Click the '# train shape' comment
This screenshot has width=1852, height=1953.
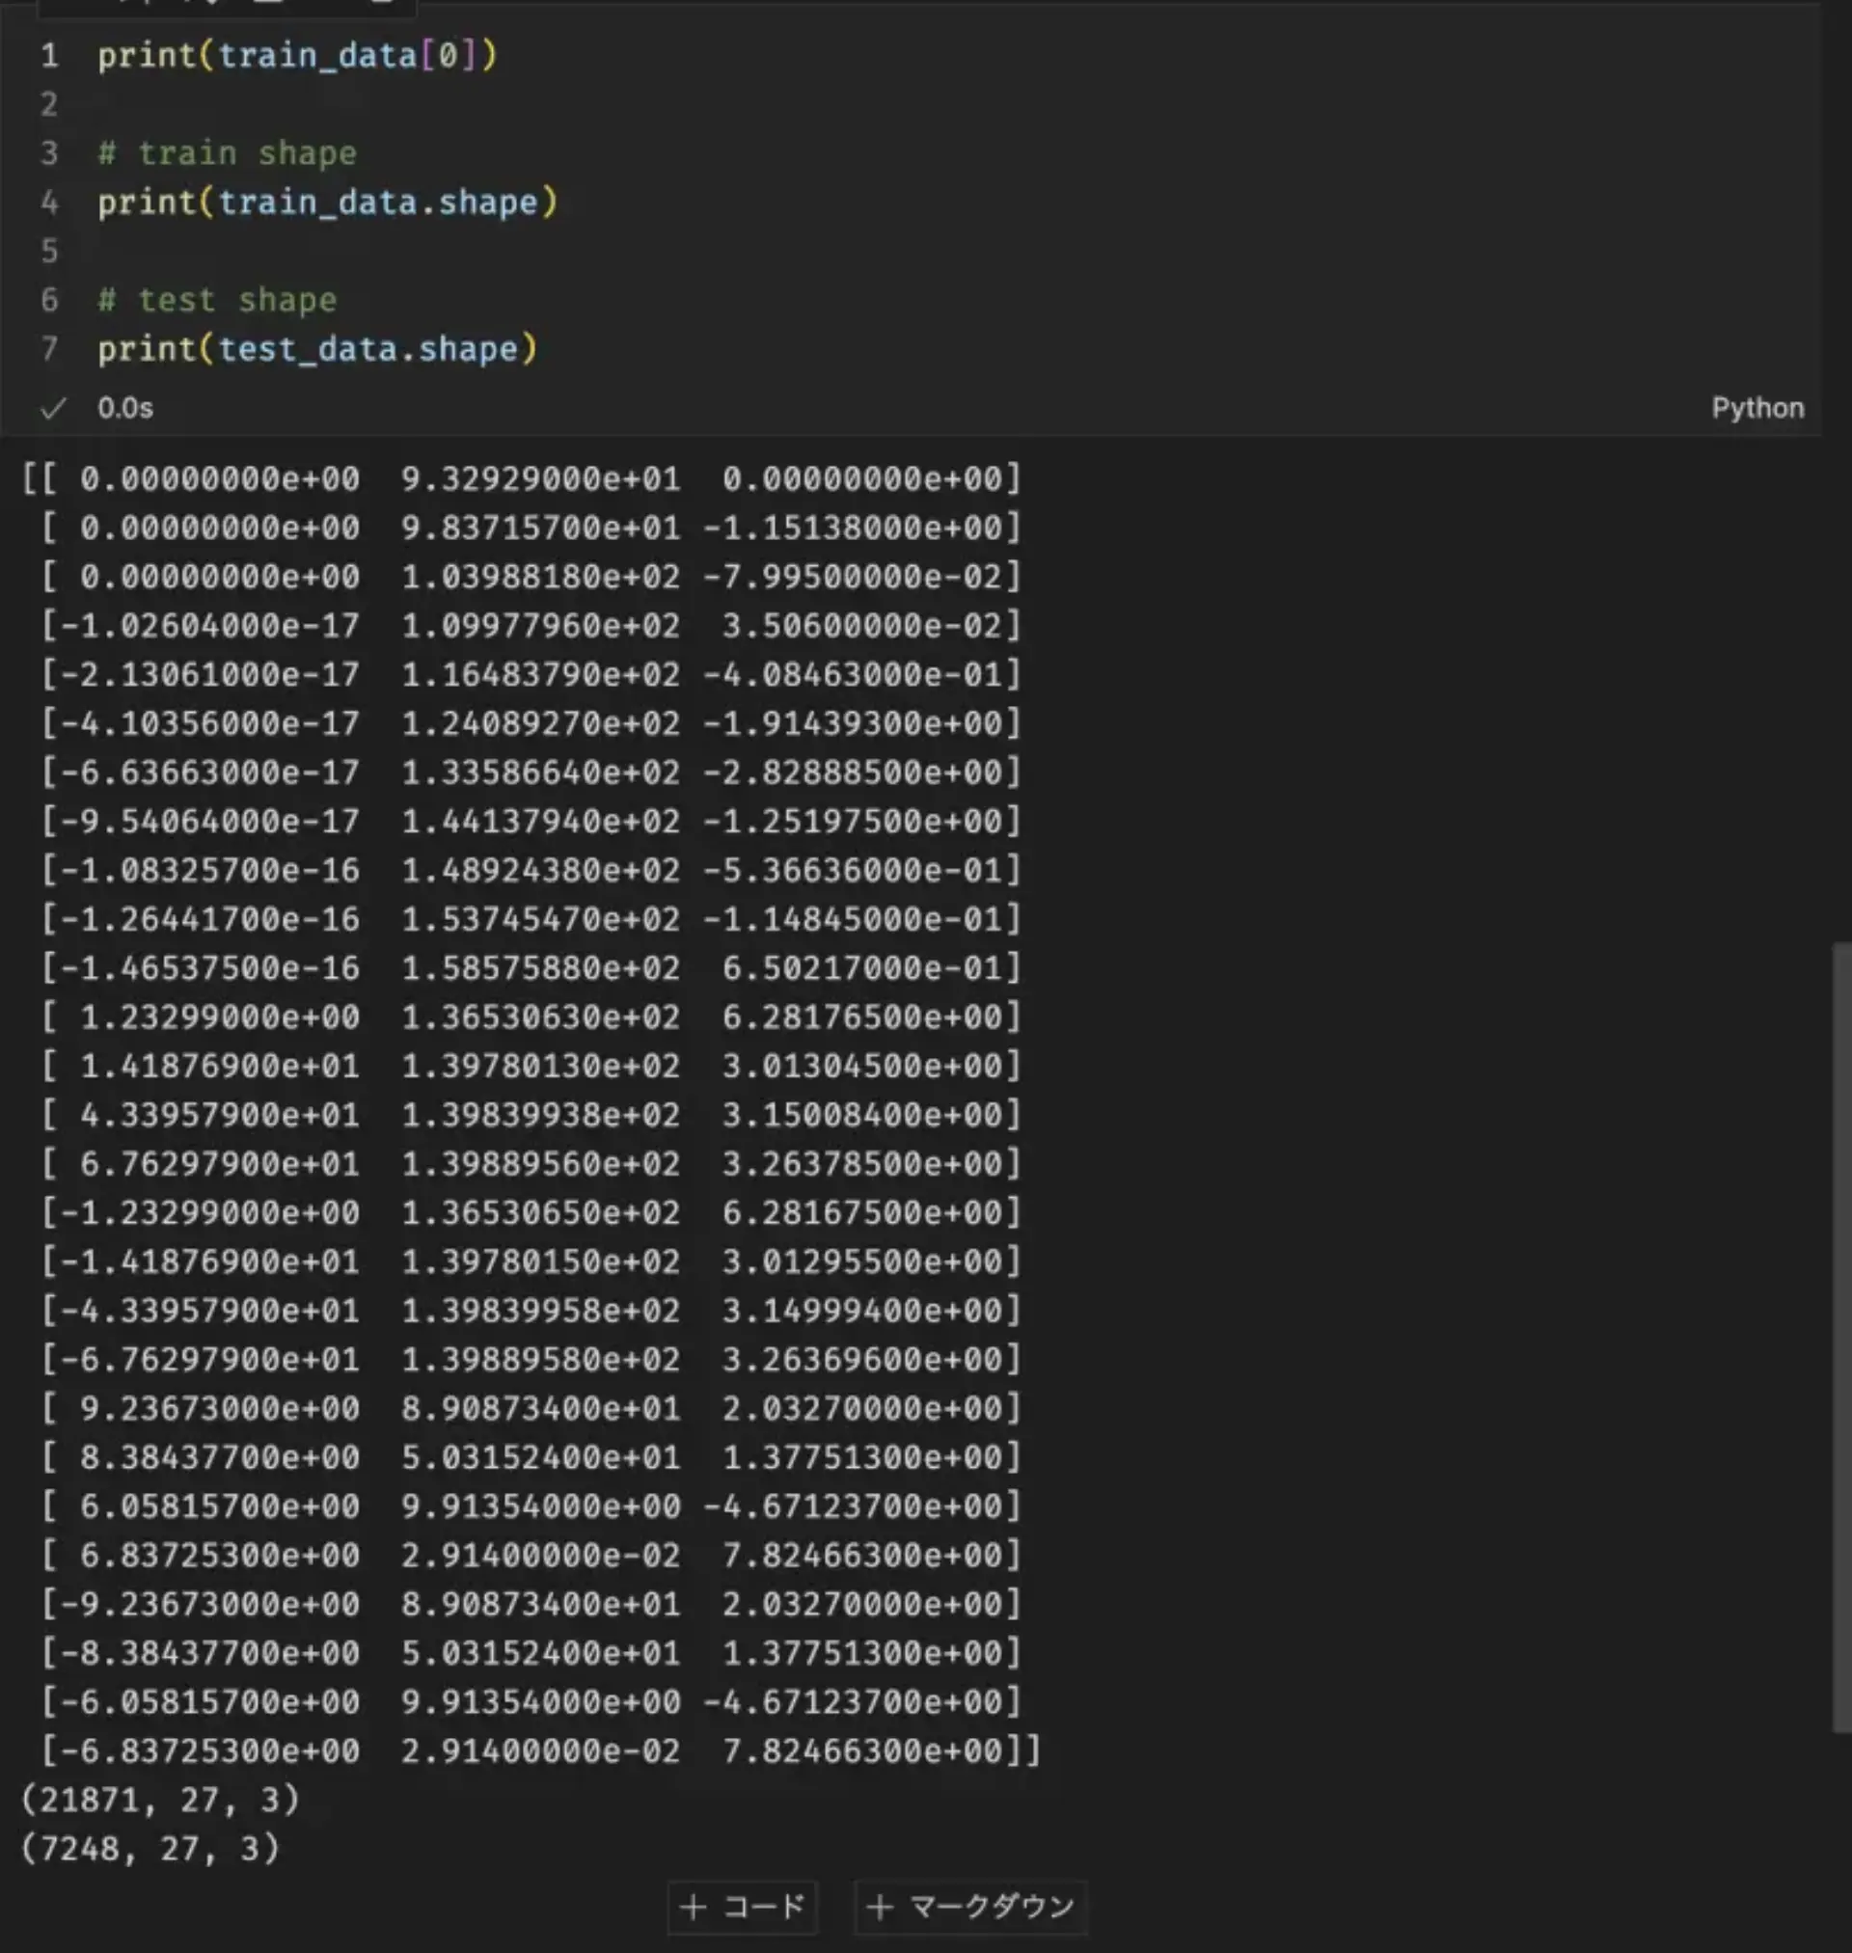click(x=227, y=153)
